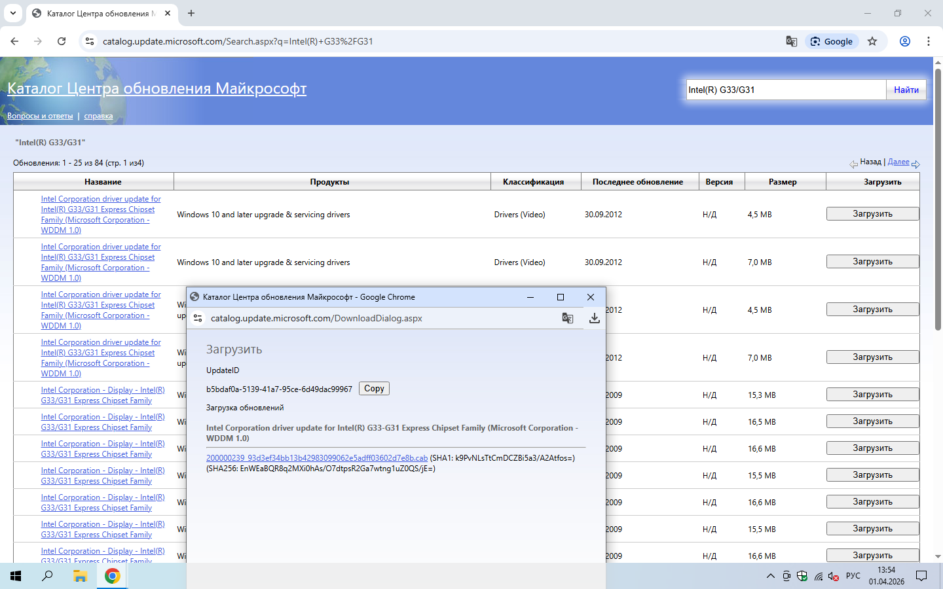943x589 pixels.
Task: Click the download icon in popup address bar
Action: pyautogui.click(x=594, y=318)
